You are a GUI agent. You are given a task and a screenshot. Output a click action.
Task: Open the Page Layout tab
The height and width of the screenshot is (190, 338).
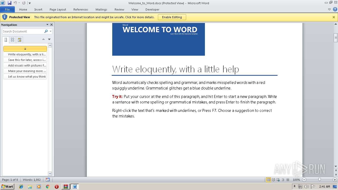tap(58, 9)
